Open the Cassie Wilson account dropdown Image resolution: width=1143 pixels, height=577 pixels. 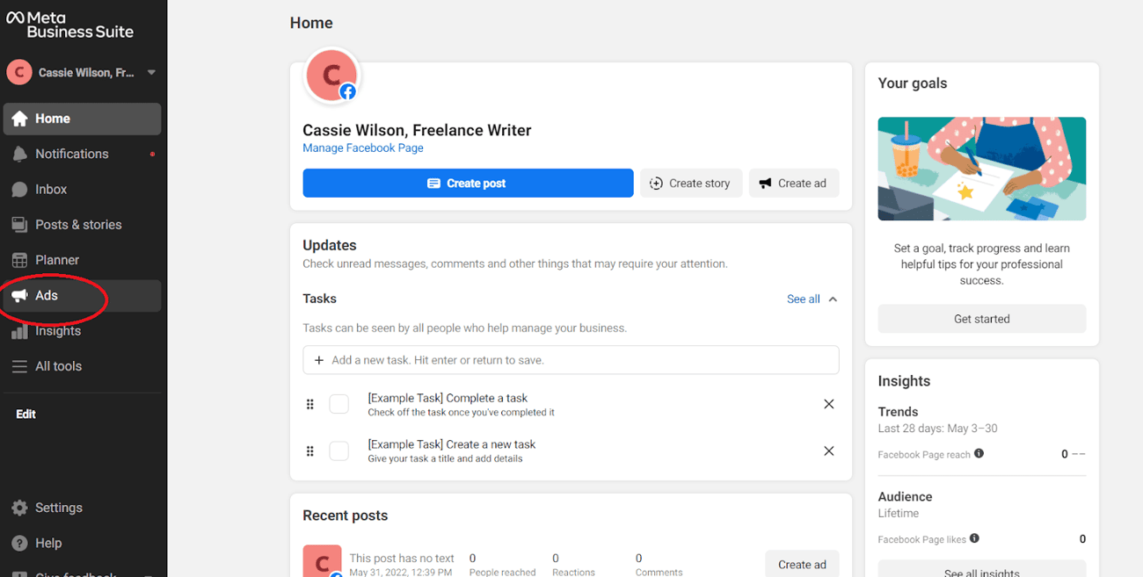point(151,73)
